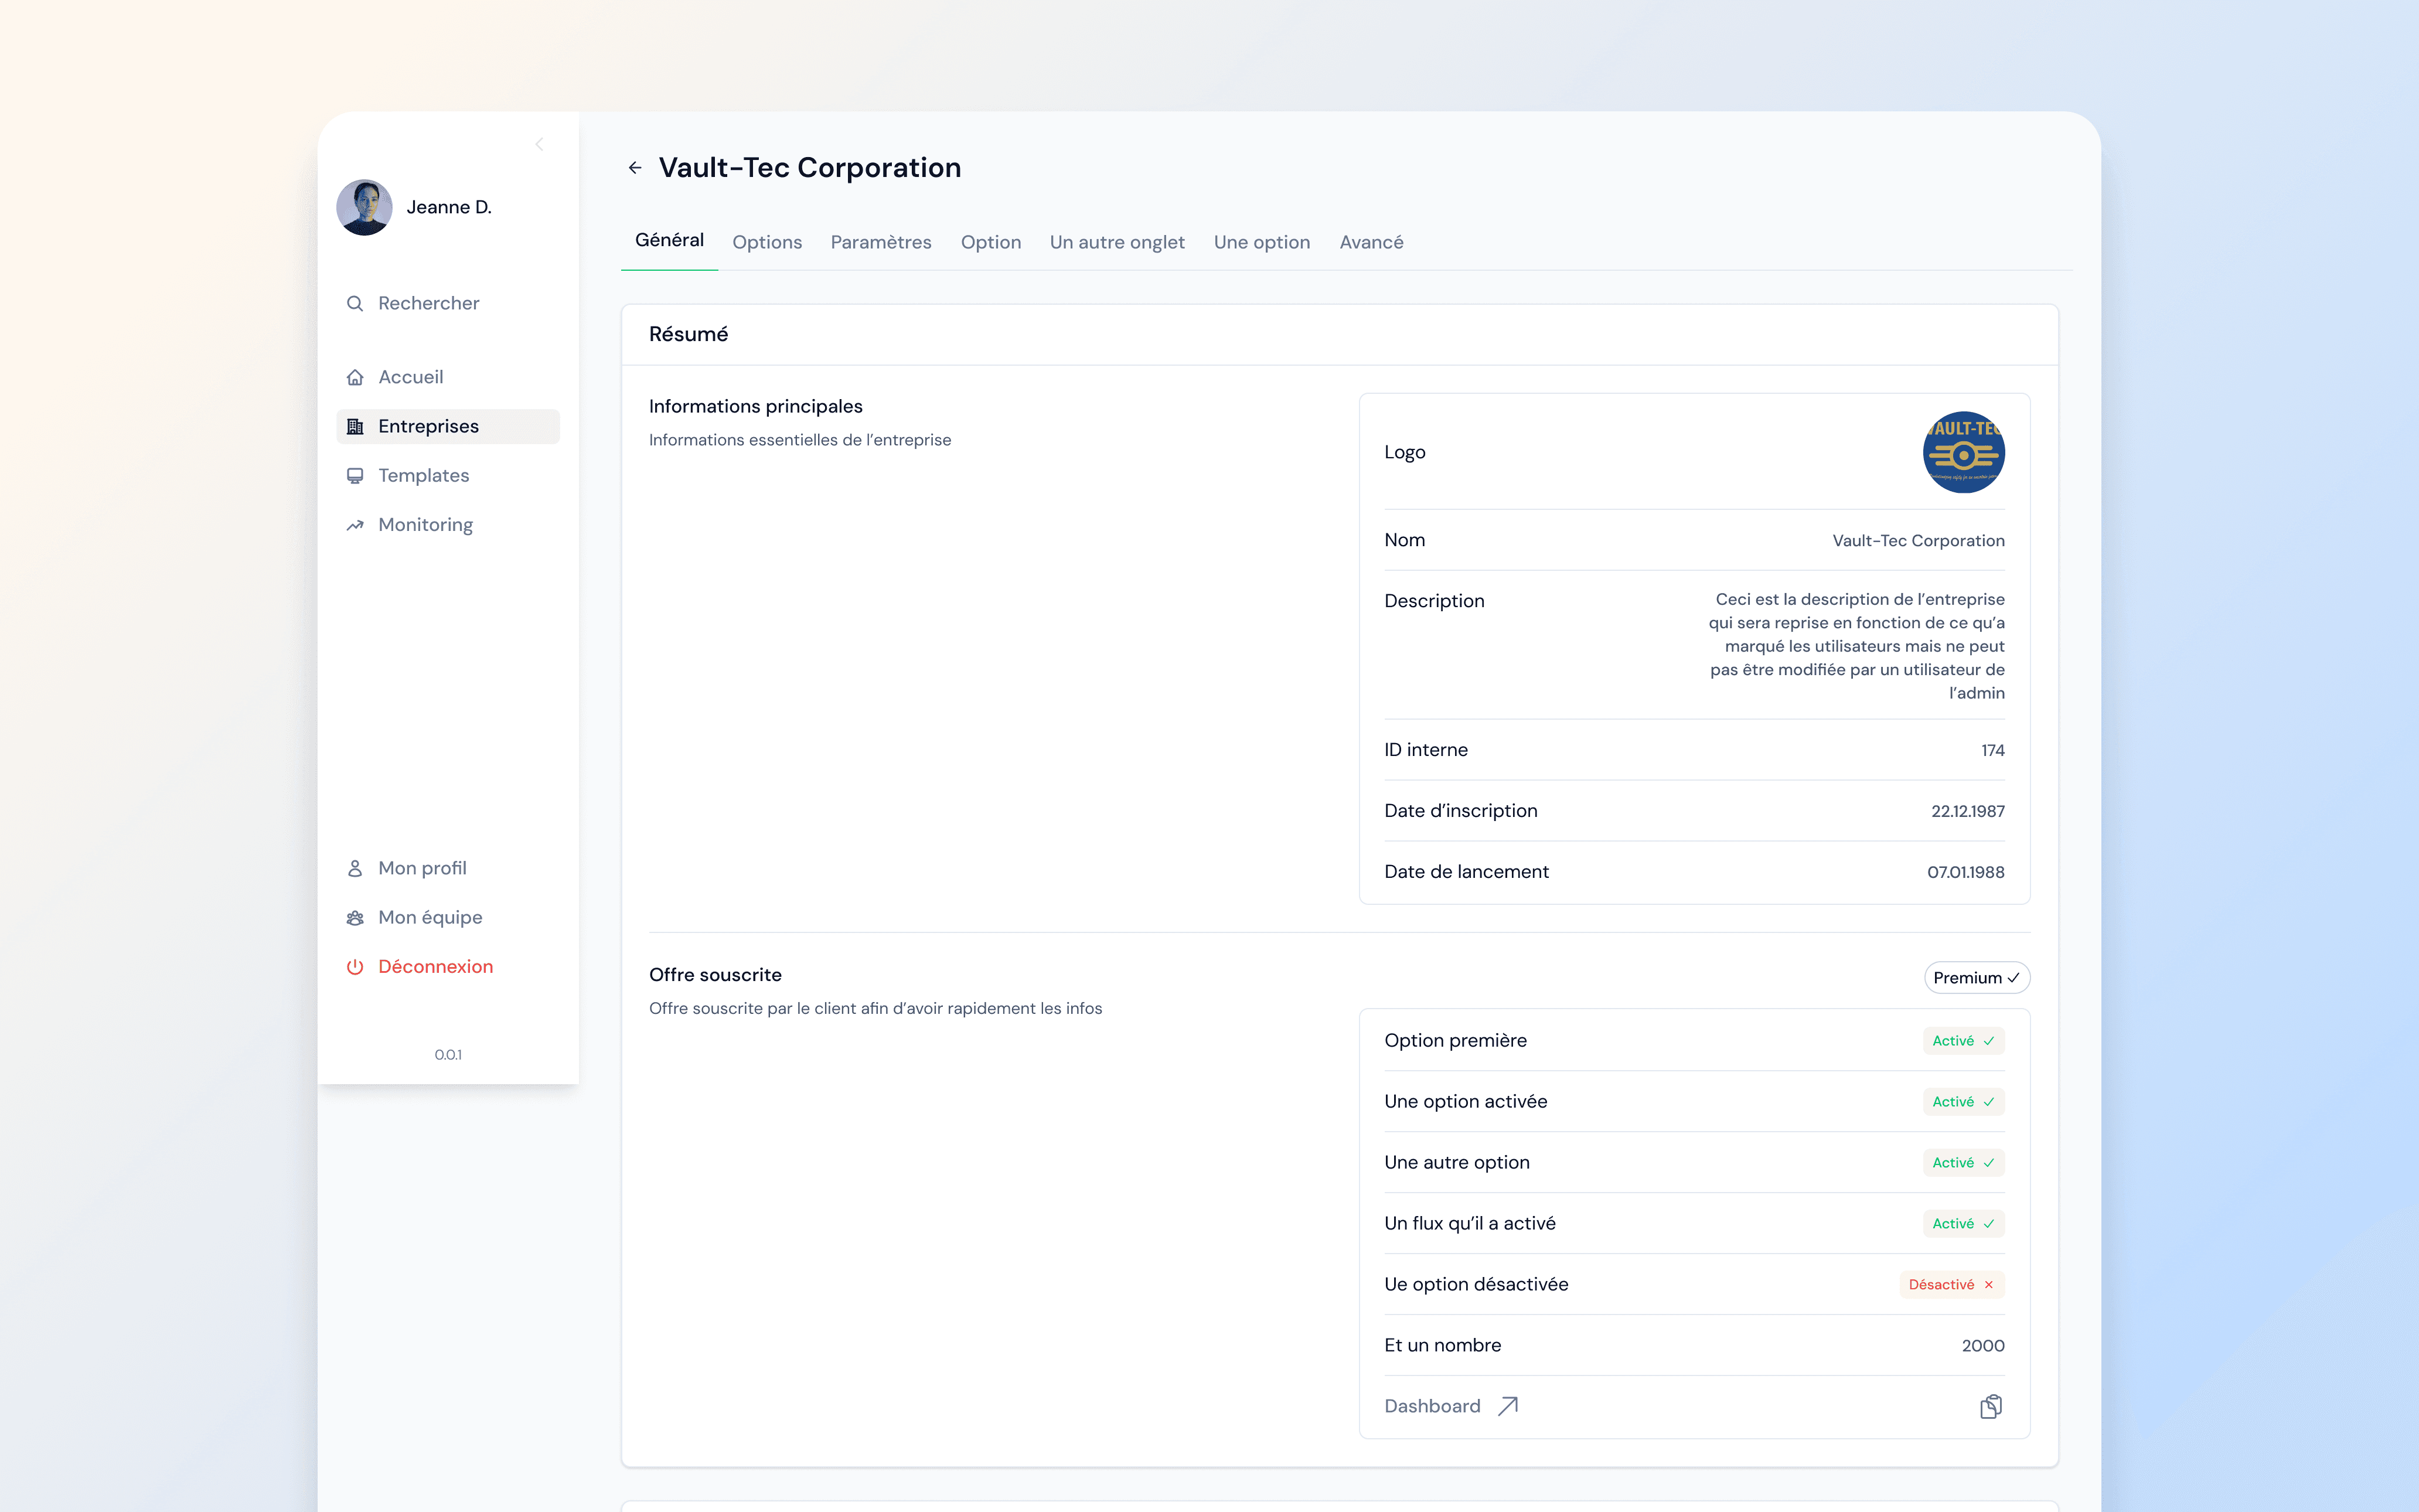Screen dimensions: 2419x1512
Task: Open the Premium offer dropdown
Action: 1976,978
